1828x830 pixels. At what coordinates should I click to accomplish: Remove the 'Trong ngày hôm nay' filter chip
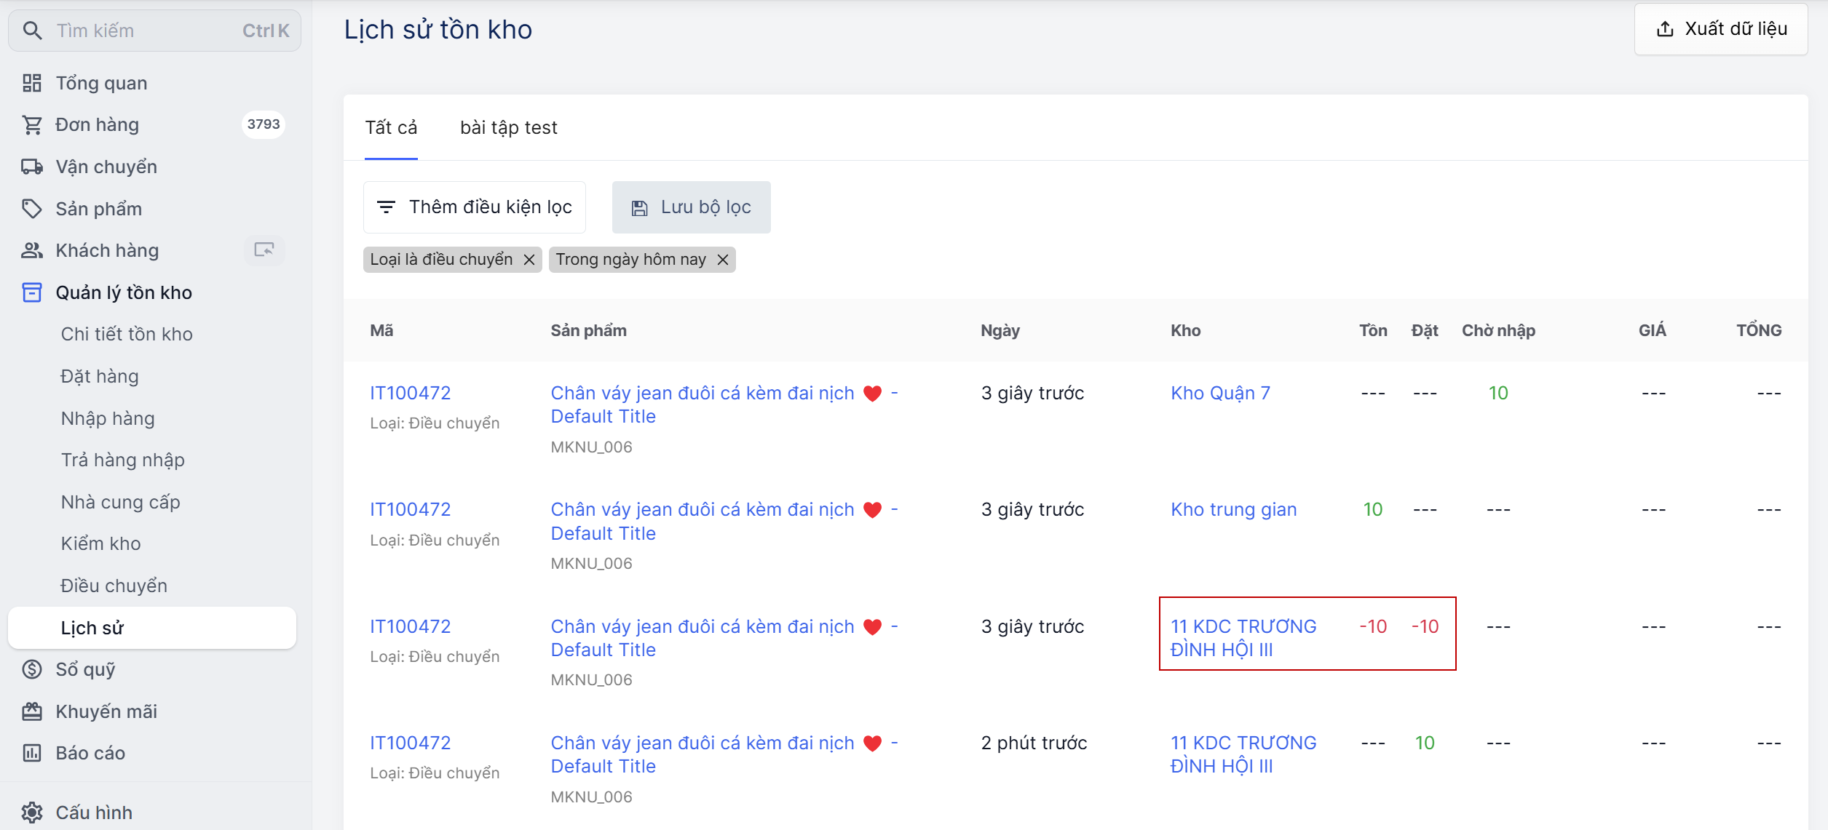[722, 260]
